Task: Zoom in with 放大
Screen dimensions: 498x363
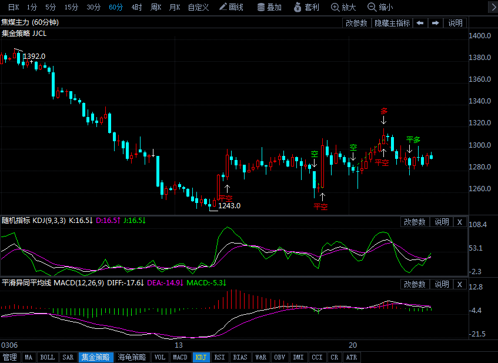Action: (343, 7)
